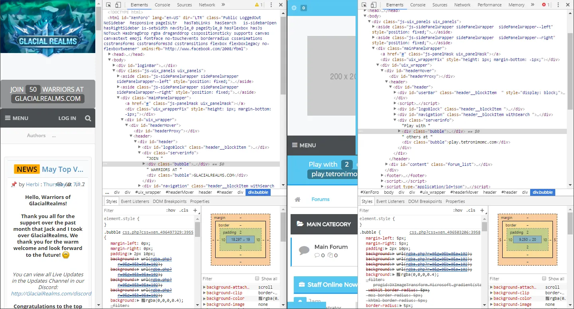Expand div#loginBar in left DOM tree

coord(114,65)
